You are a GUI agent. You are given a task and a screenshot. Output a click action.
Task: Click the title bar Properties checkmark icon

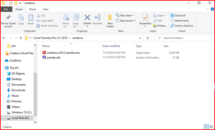[x=11, y=3]
